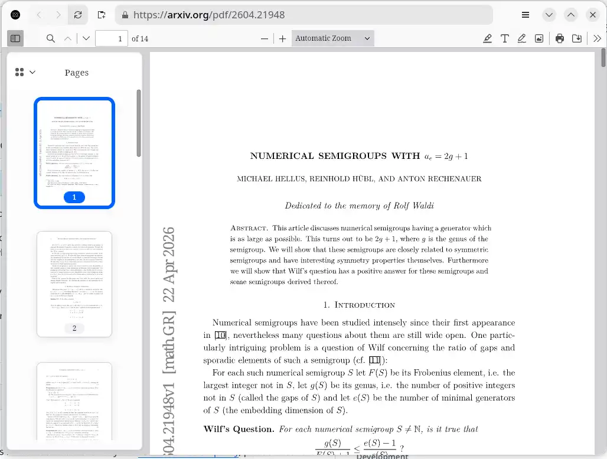Go to previous page arrow
The image size is (607, 459).
coord(68,38)
